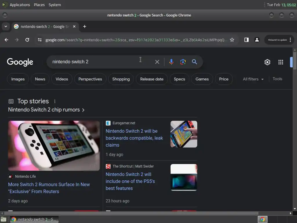Viewport: 297px width, 223px height.
Task: Open More Switch 2 Rumours Surface article
Action: point(49,188)
